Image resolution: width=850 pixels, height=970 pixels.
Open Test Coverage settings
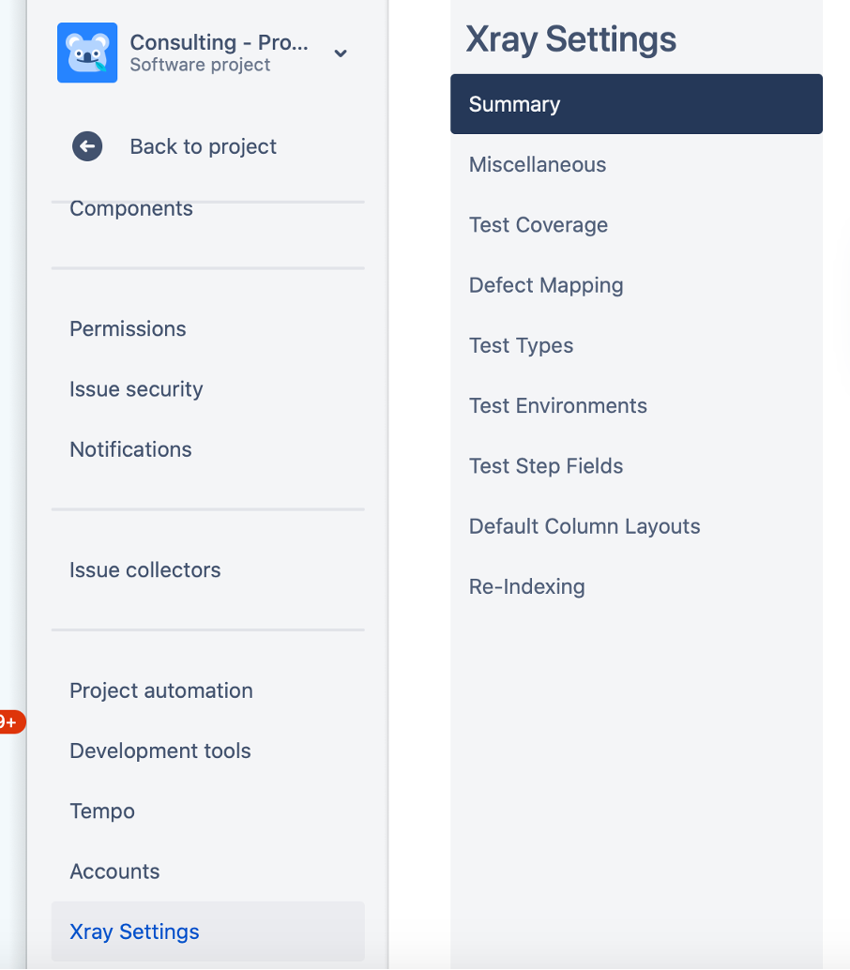click(x=539, y=225)
